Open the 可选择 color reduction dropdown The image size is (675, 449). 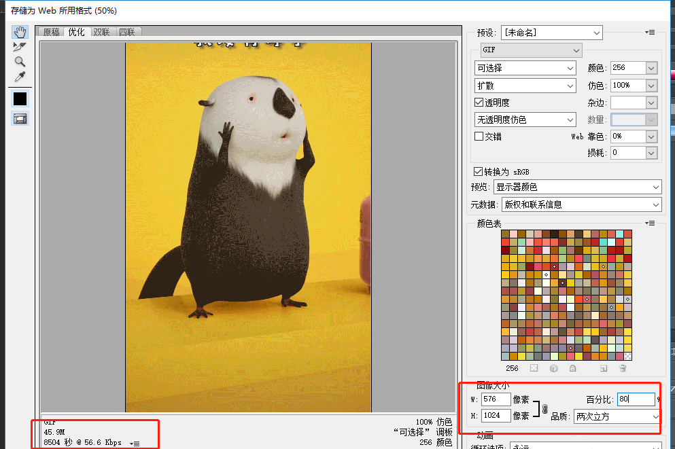coord(525,68)
